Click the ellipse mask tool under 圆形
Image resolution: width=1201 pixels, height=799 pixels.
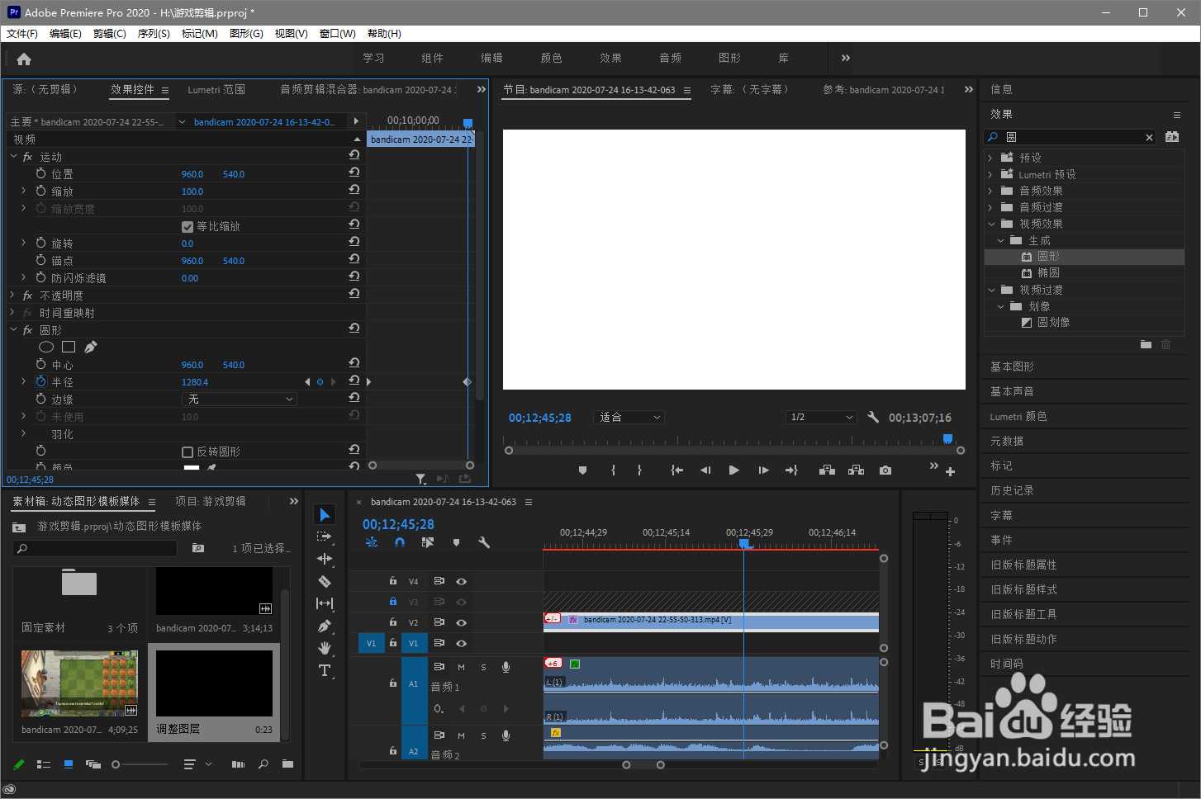tap(46, 347)
